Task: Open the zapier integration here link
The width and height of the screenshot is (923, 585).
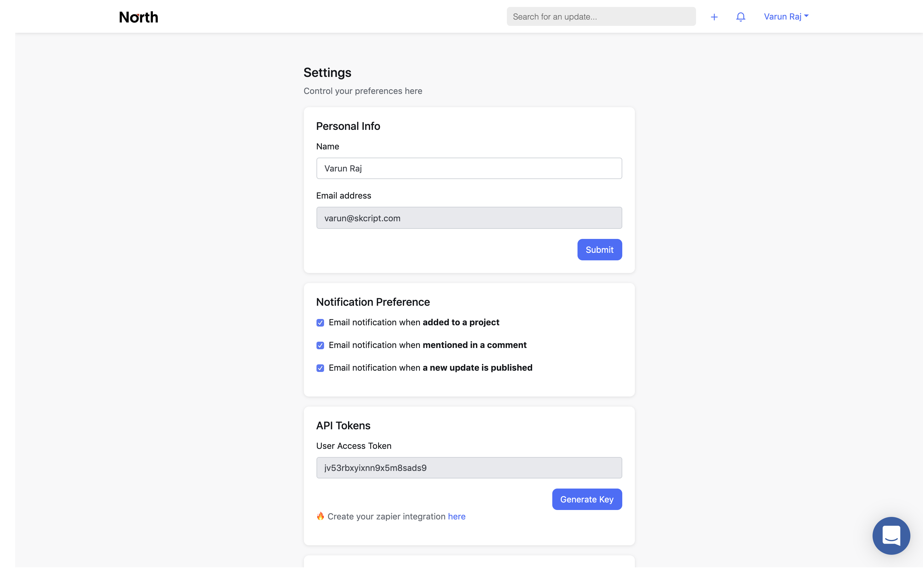Action: [x=456, y=516]
